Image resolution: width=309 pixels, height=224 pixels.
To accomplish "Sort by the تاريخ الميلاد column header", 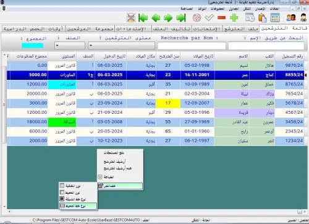I will [197, 56].
